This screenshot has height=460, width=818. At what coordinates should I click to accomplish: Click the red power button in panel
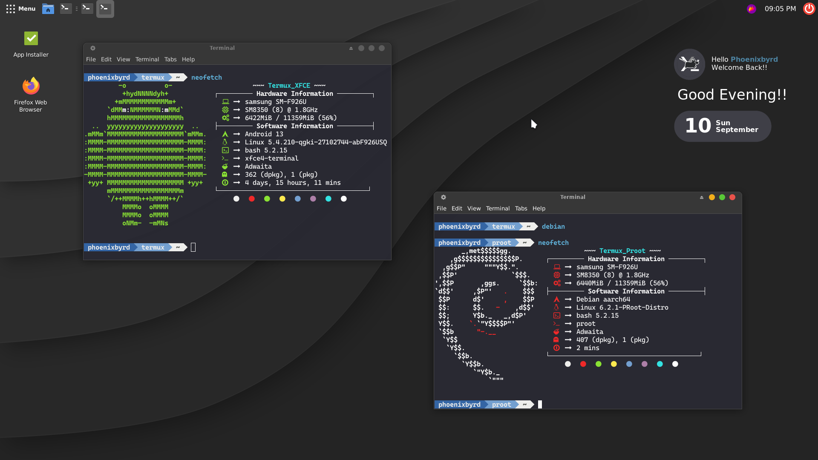[809, 9]
